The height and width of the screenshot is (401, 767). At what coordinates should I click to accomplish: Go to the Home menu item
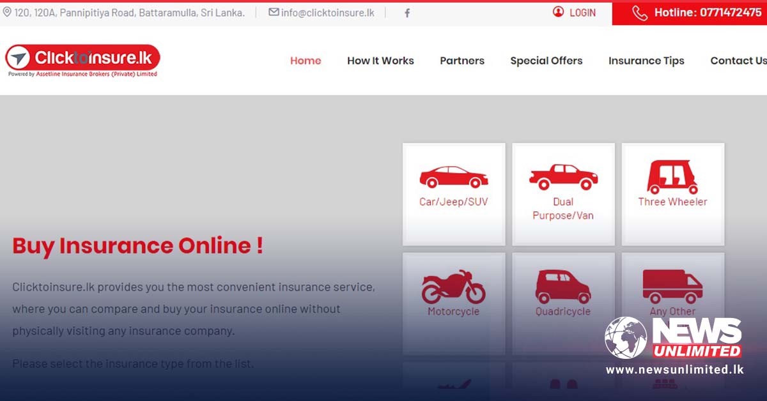click(306, 61)
